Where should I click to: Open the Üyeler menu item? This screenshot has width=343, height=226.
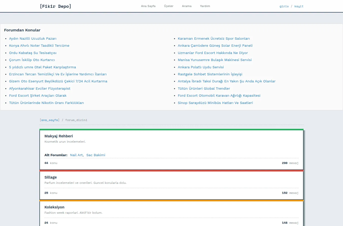pyautogui.click(x=169, y=6)
